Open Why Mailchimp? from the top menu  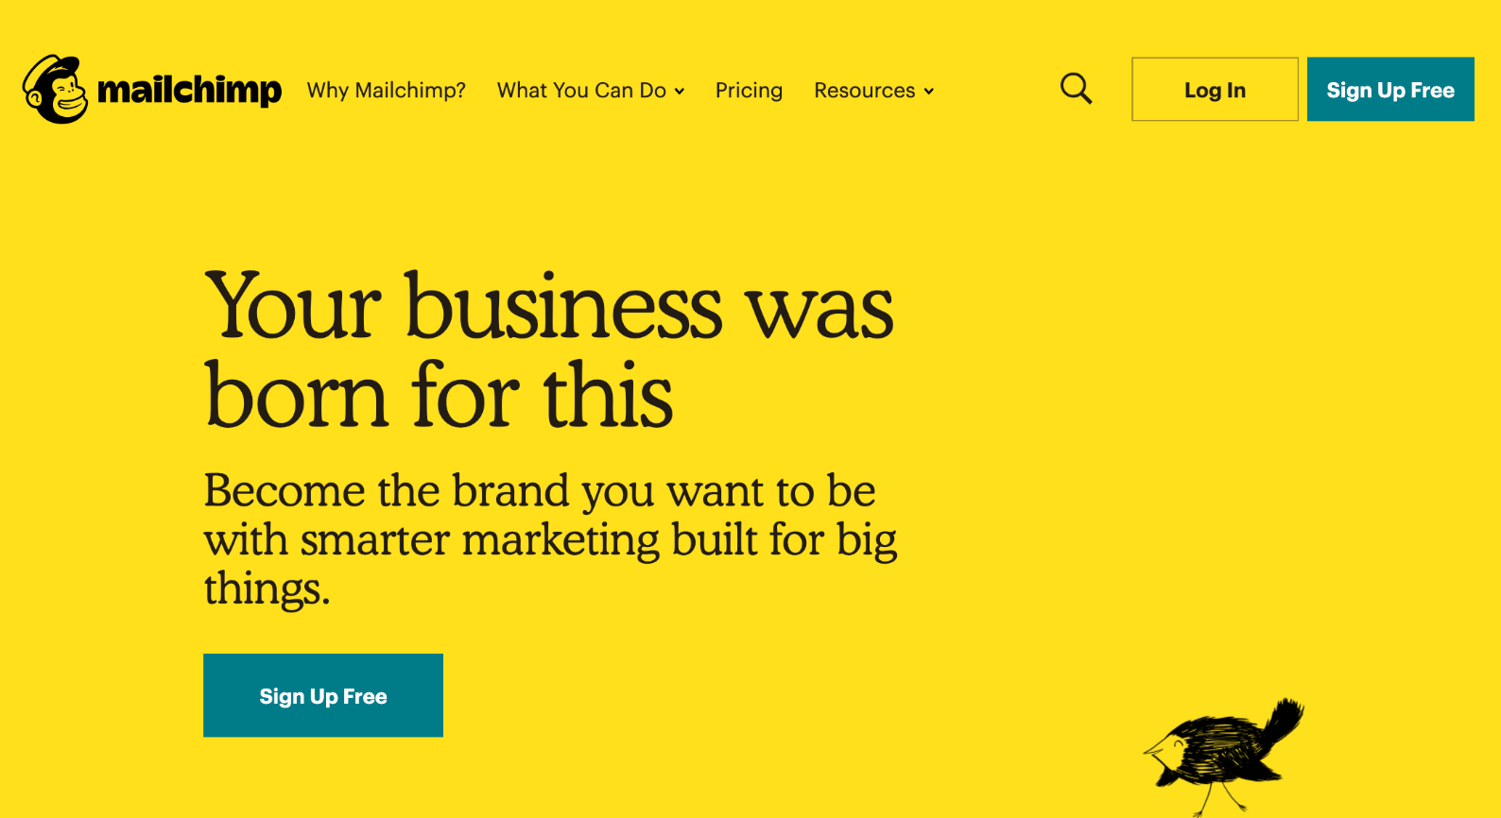pos(386,90)
